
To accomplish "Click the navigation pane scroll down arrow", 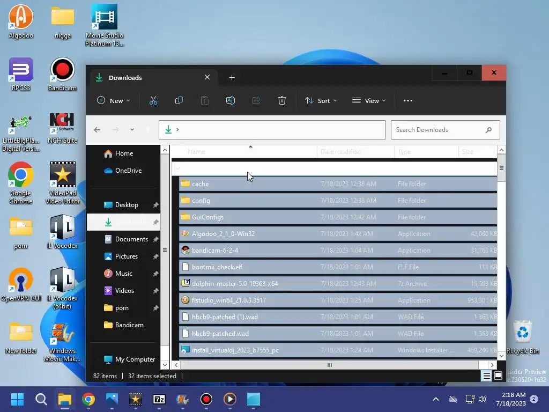I will 165,365.
